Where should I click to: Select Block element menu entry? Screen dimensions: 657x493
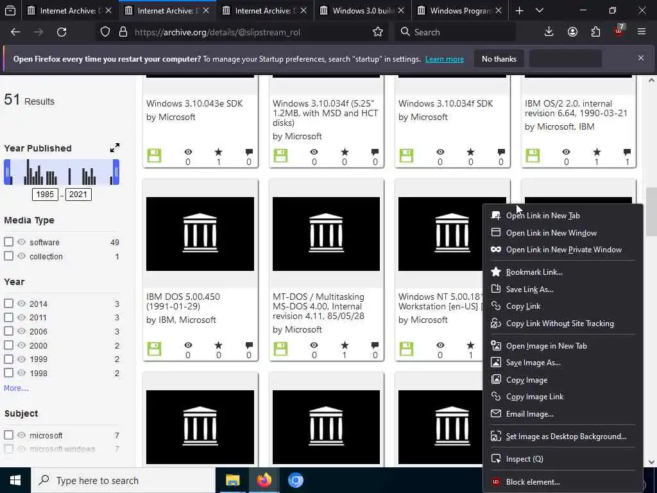point(563,482)
